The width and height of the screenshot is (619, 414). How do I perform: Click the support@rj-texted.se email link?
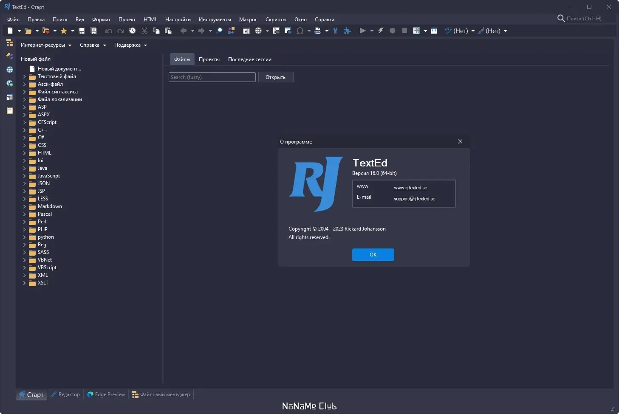click(x=415, y=199)
